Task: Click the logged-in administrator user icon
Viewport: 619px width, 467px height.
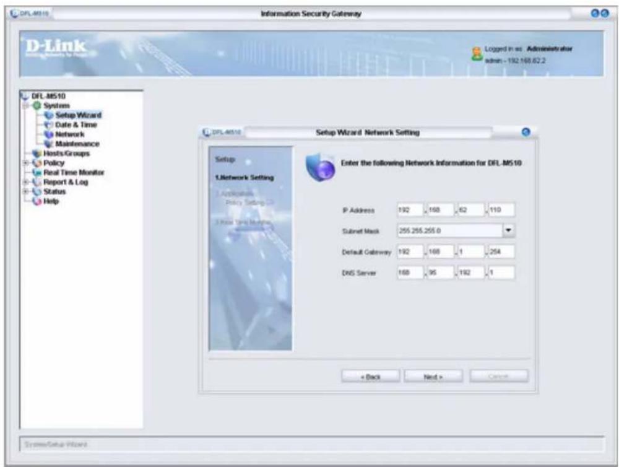Action: coord(477,54)
